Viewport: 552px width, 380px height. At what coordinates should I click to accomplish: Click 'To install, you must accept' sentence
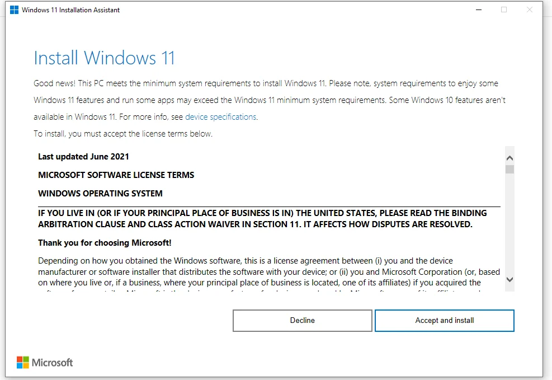click(123, 134)
